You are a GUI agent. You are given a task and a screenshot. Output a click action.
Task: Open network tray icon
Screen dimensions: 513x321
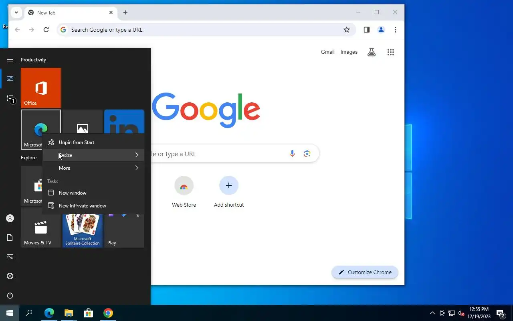tap(451, 313)
